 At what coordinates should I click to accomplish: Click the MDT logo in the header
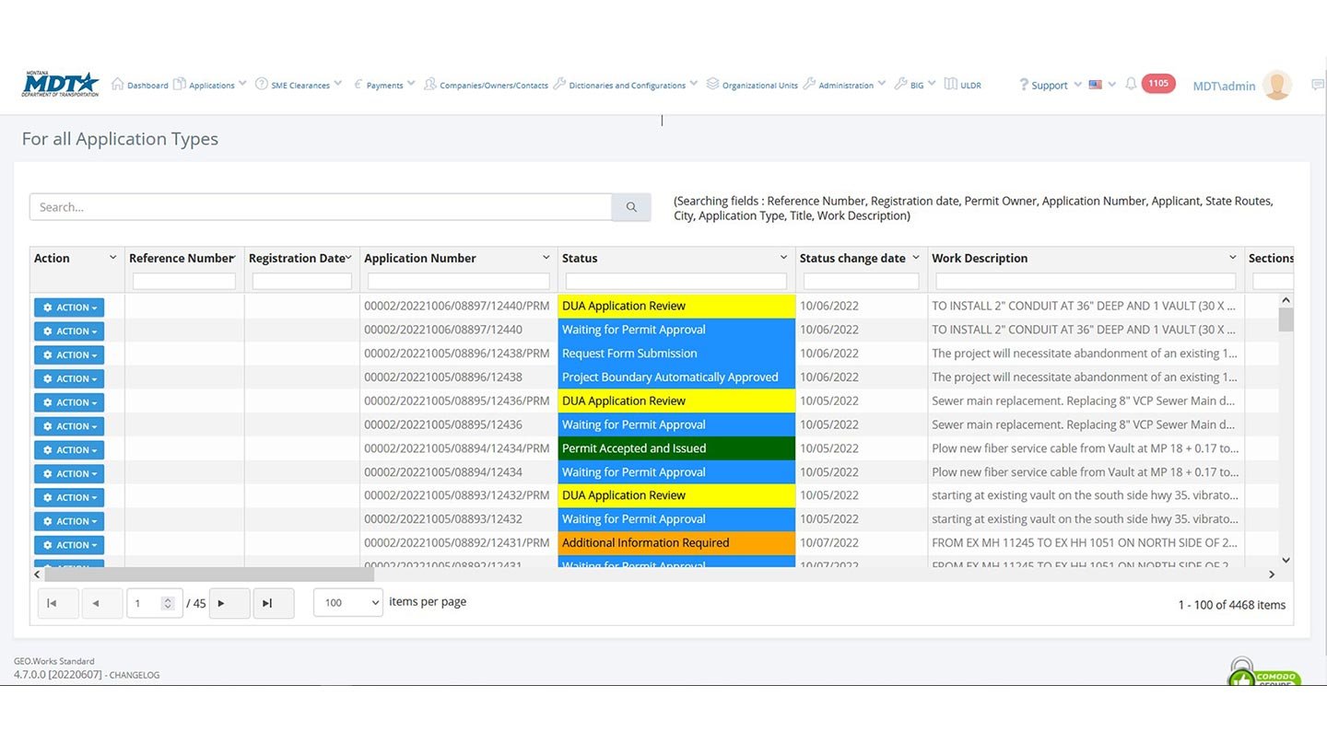tap(60, 85)
